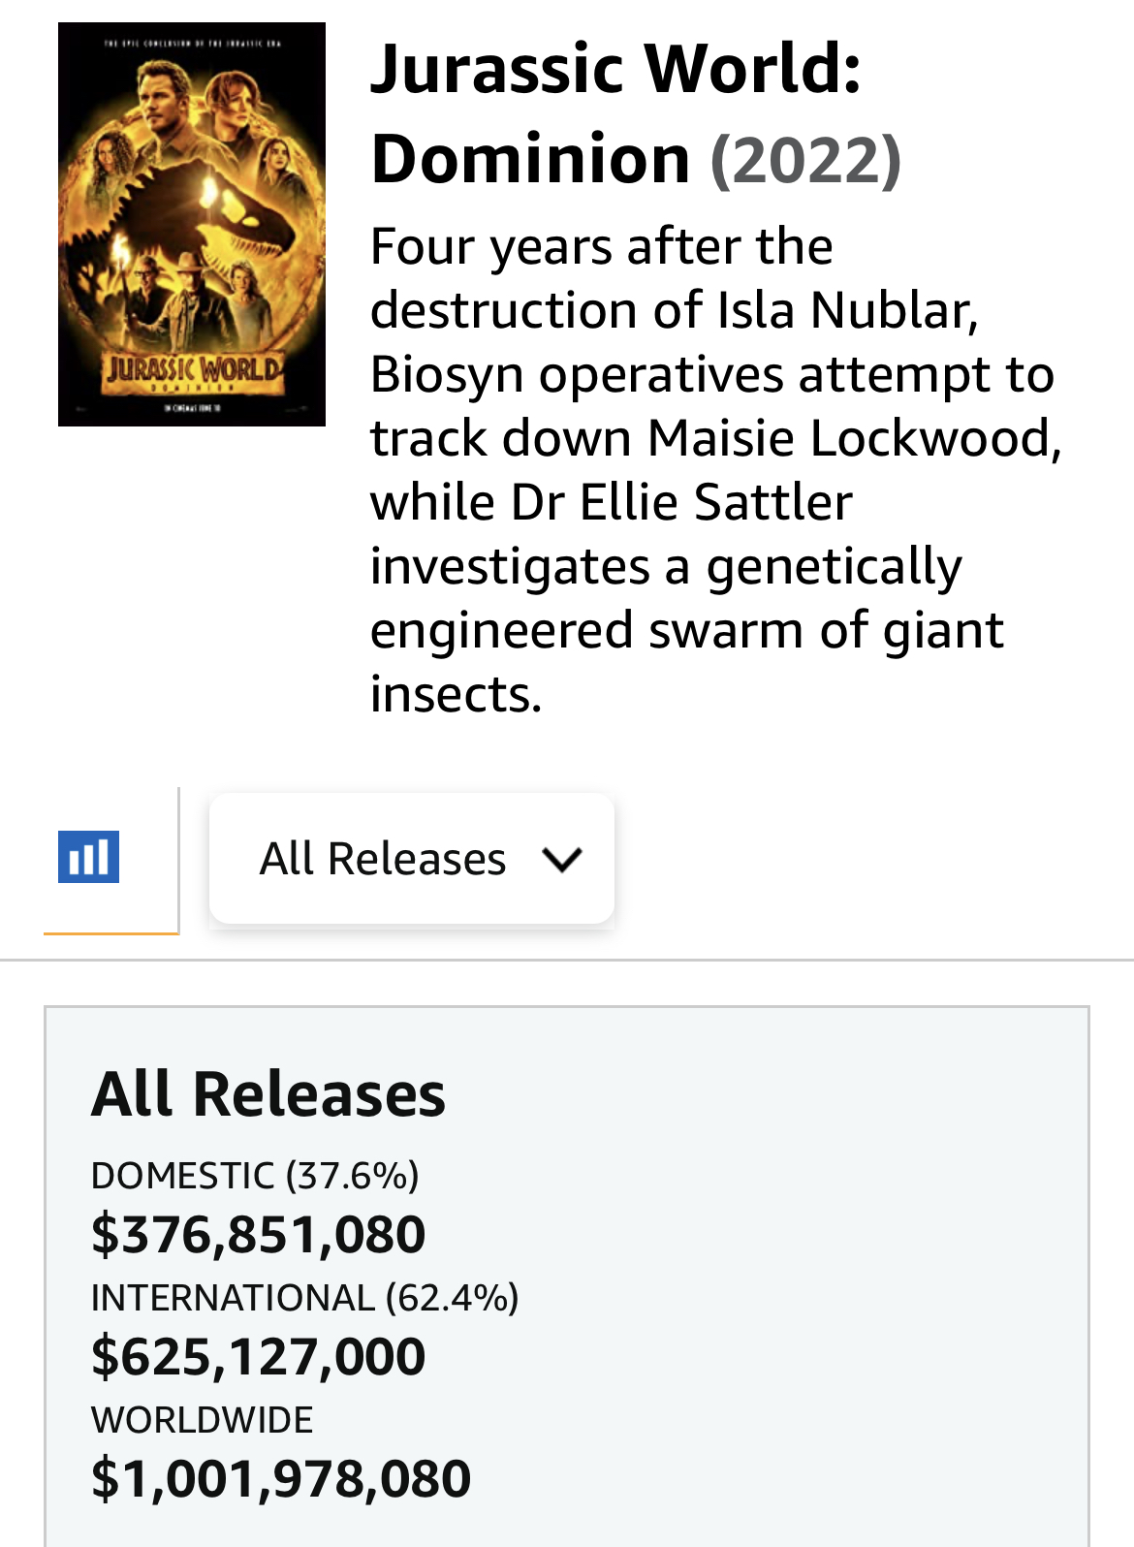Click the All Releases section heading

click(268, 1094)
